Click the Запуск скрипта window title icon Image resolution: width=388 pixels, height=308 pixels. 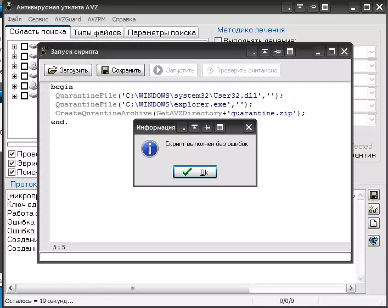point(44,51)
